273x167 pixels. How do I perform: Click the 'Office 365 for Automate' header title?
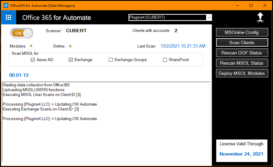57,17
